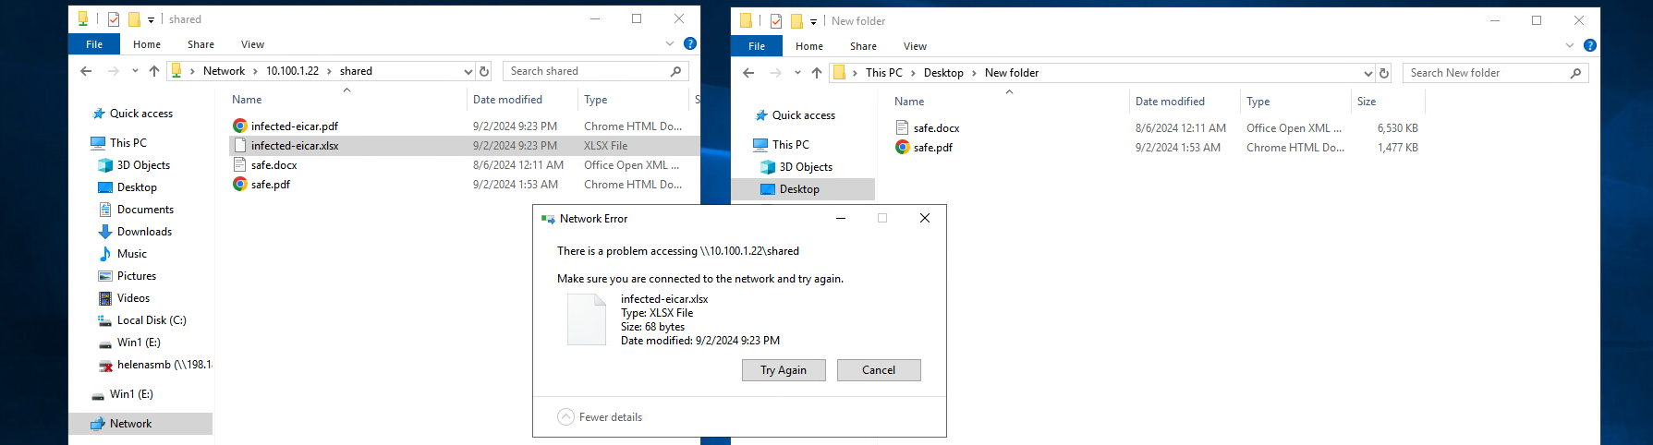1653x445 pixels.
Task: Open File menu in shared window
Action: [x=94, y=44]
